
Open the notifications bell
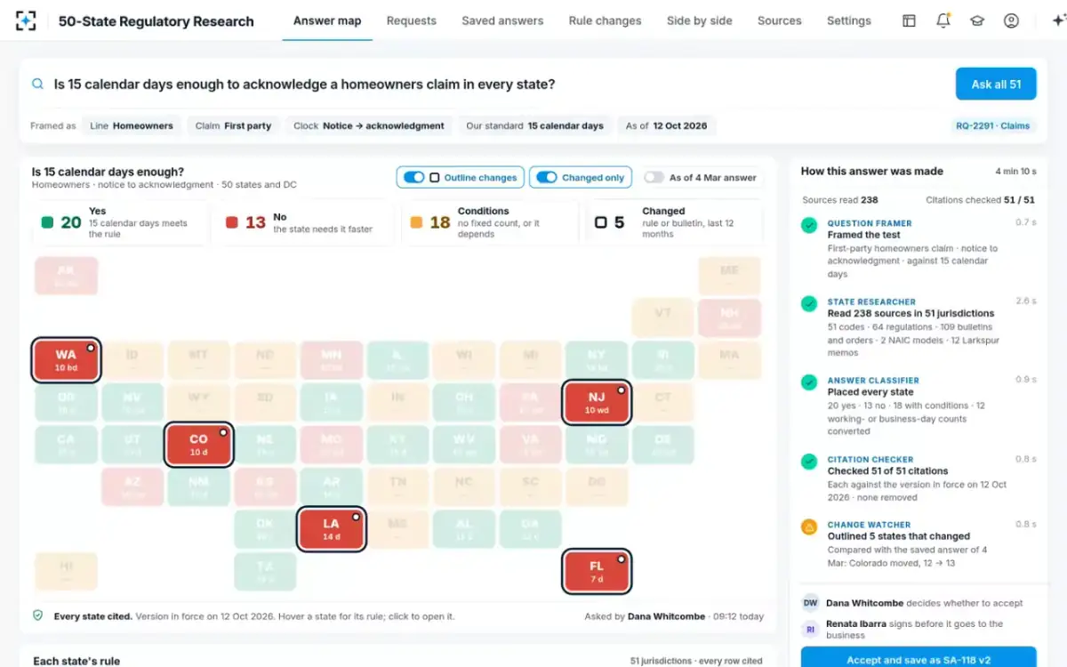pyautogui.click(x=943, y=20)
